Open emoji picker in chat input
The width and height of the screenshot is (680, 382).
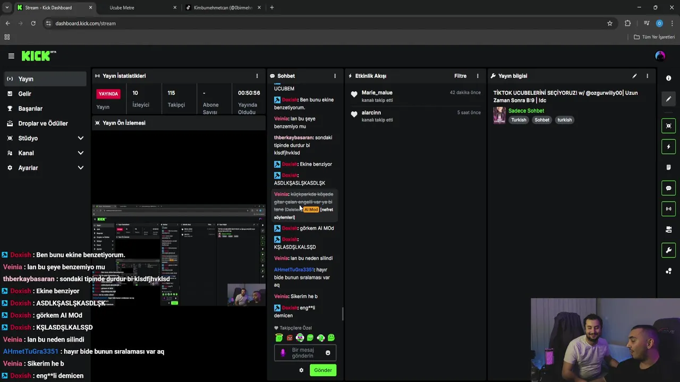(328, 353)
